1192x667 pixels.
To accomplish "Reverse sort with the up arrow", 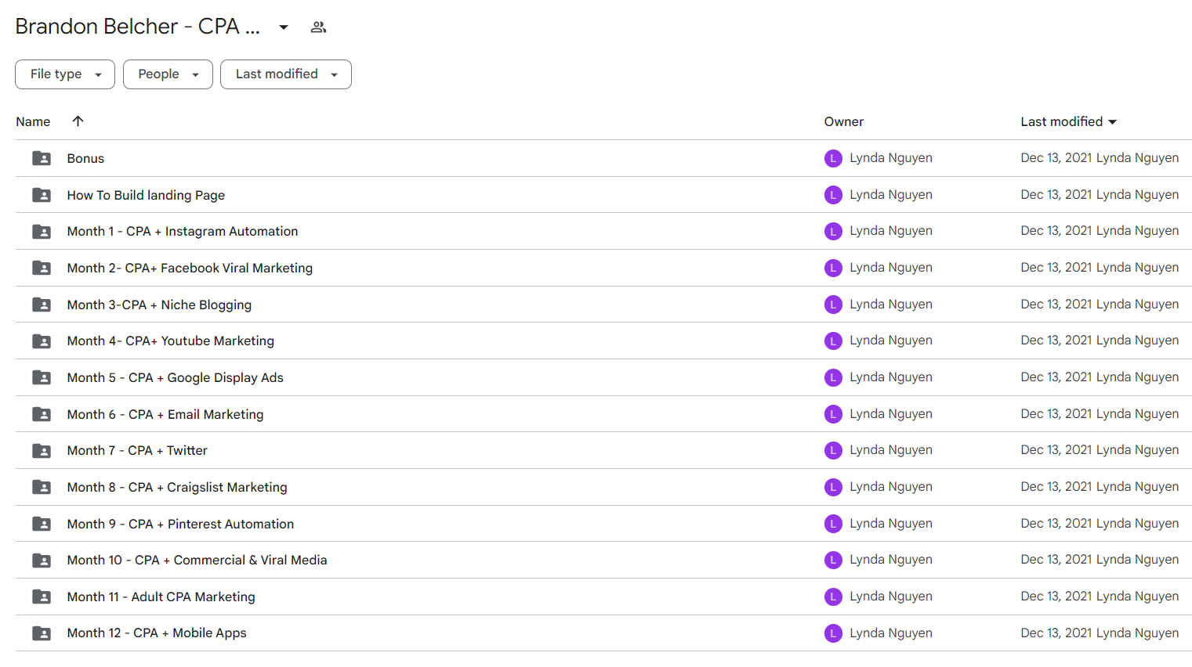I will click(78, 121).
